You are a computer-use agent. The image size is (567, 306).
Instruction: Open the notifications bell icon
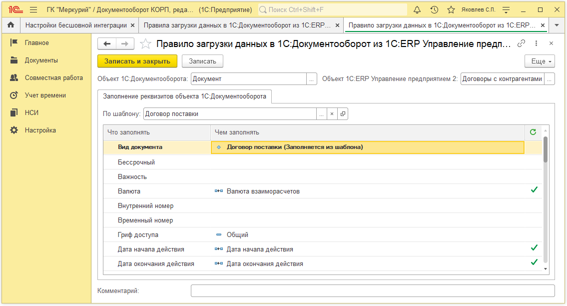pos(418,9)
